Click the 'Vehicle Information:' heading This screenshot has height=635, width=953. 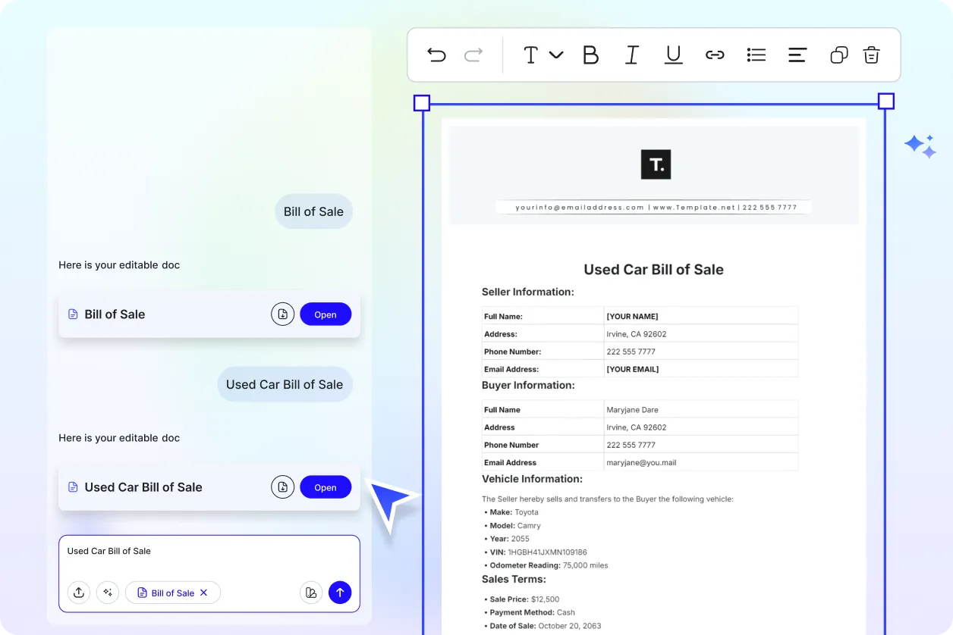(x=532, y=479)
